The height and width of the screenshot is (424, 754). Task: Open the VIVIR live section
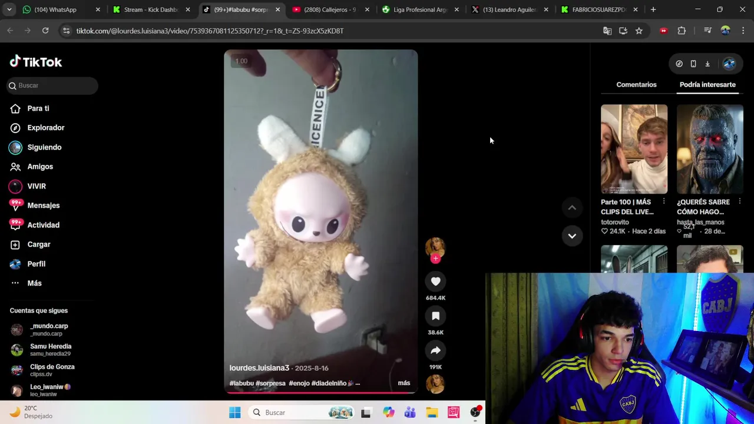coord(36,186)
